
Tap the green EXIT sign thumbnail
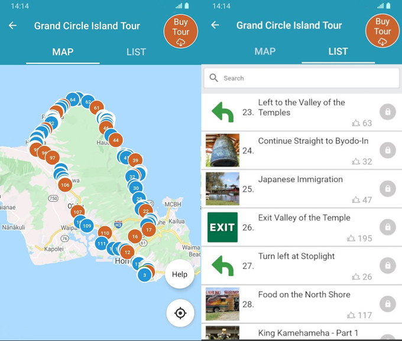tap(222, 227)
